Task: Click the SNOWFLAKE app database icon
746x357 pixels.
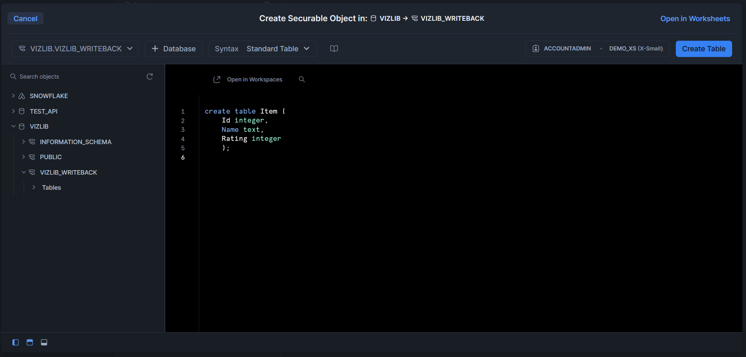Action: click(x=22, y=96)
